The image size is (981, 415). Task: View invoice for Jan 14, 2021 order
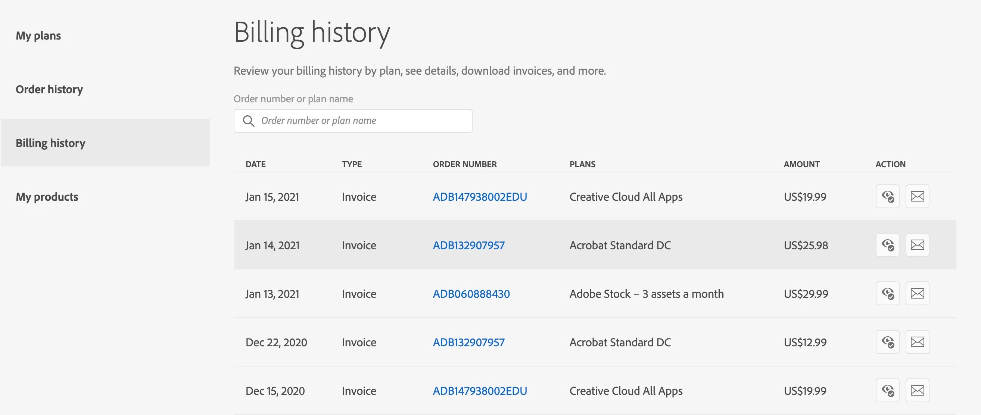coord(887,245)
